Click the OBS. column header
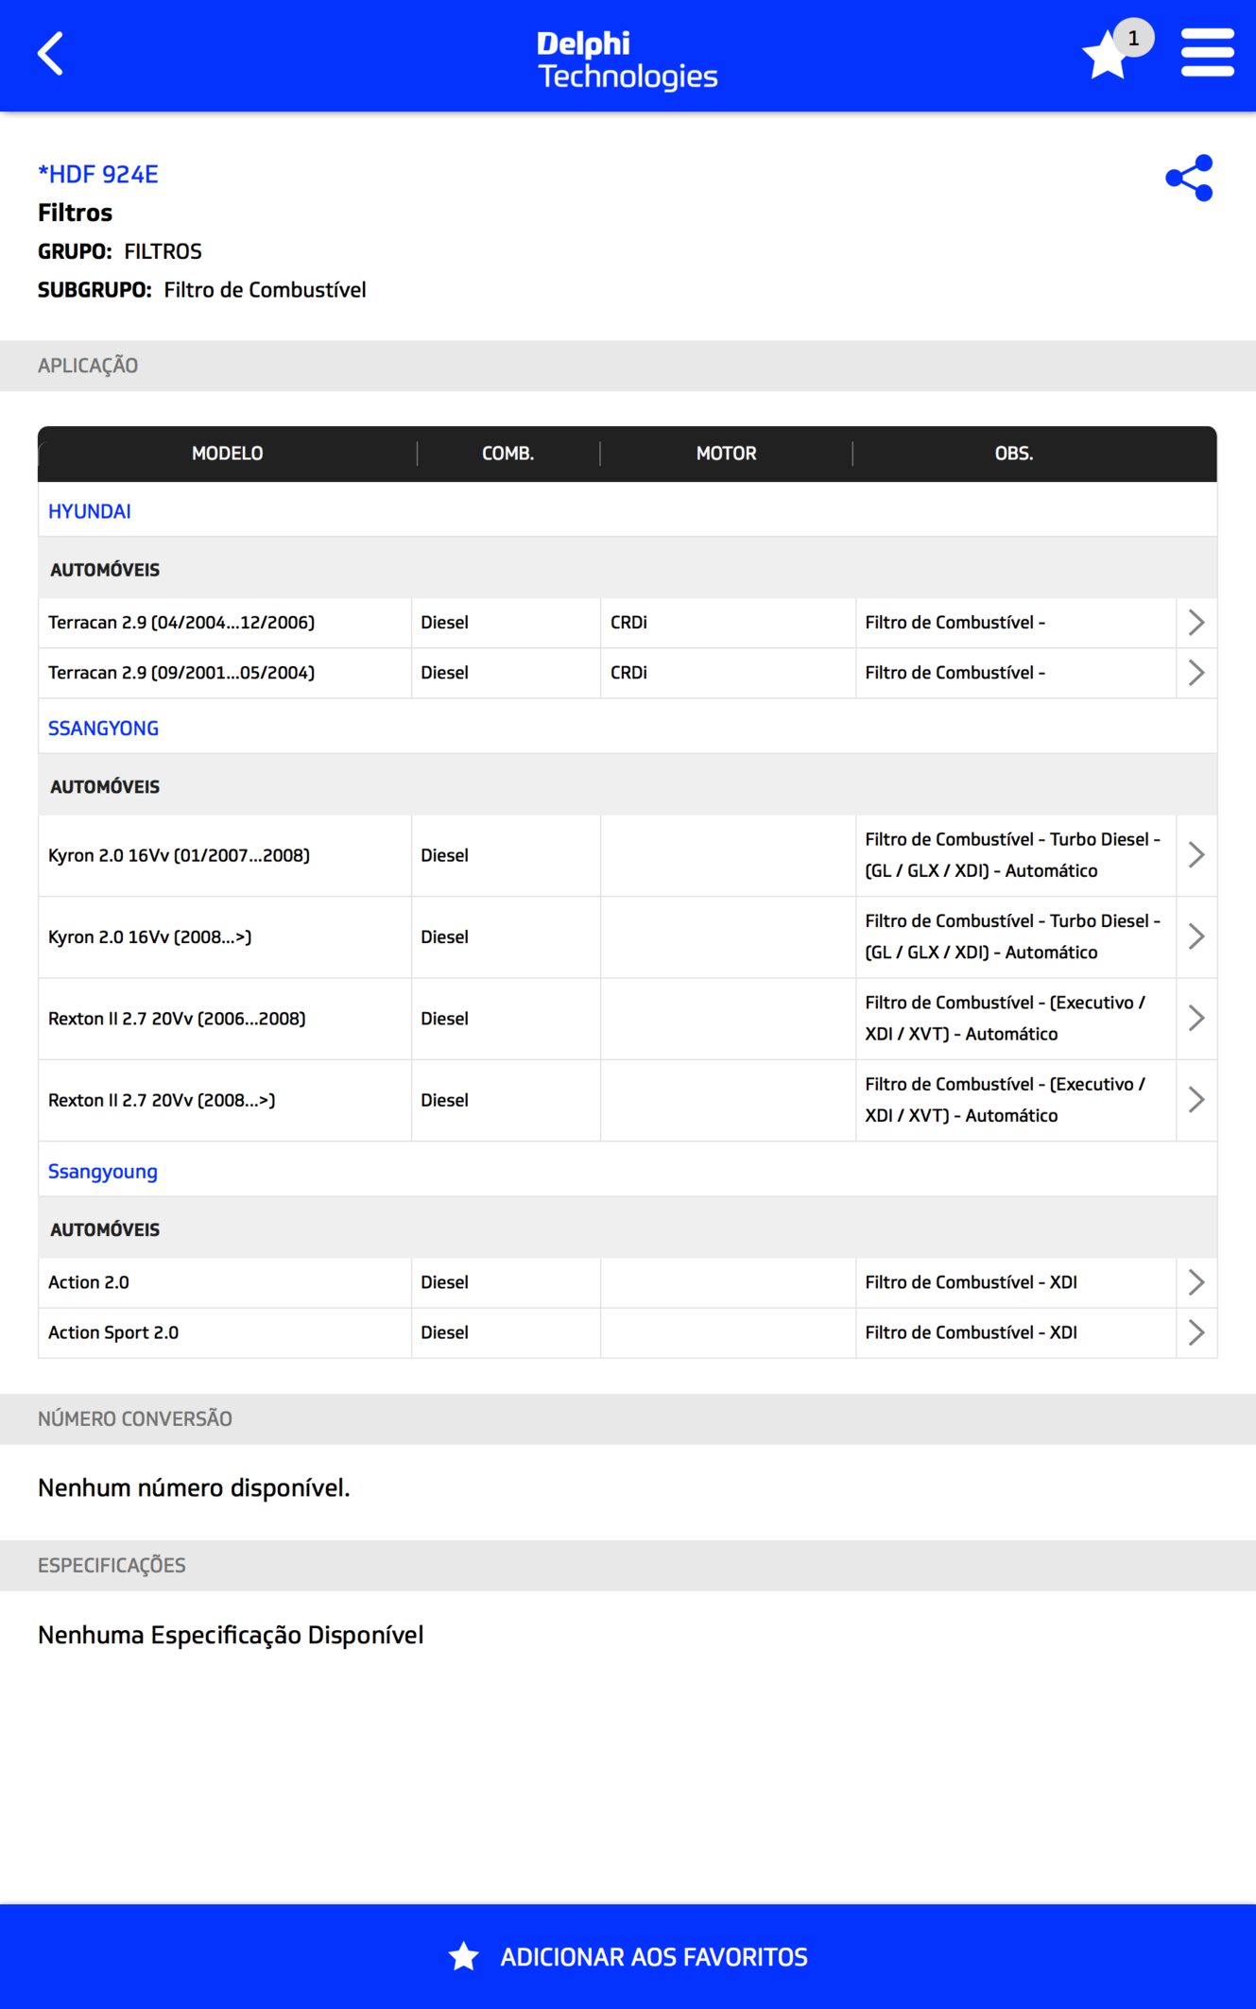The height and width of the screenshot is (2009, 1256). coord(1014,454)
